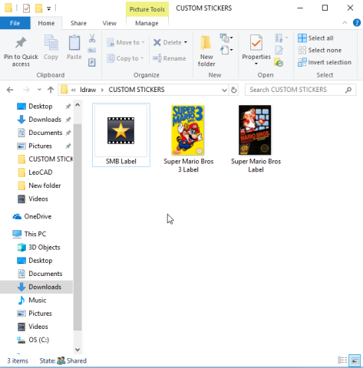Viewport: 363px width, 368px height.
Task: Open recent locations dropdown arrow
Action: tap(39, 90)
